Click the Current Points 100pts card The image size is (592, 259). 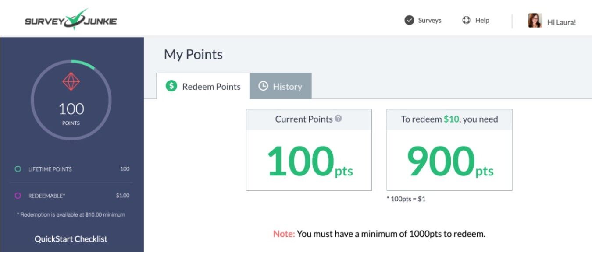(309, 160)
